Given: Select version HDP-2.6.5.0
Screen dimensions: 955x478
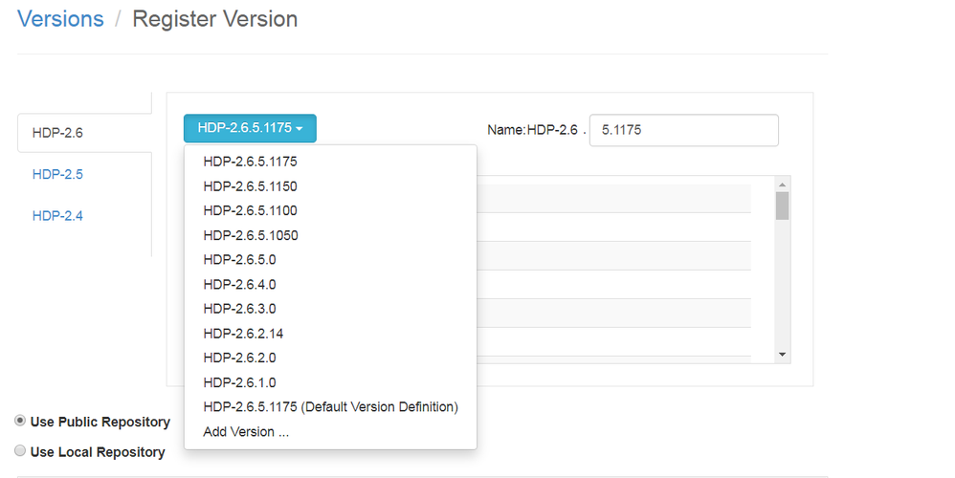Looking at the screenshot, I should (x=239, y=260).
